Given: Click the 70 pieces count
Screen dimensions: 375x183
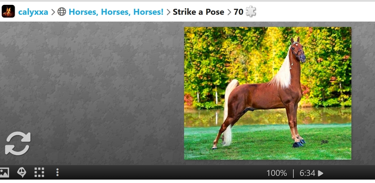Looking at the screenshot, I should point(238,12).
